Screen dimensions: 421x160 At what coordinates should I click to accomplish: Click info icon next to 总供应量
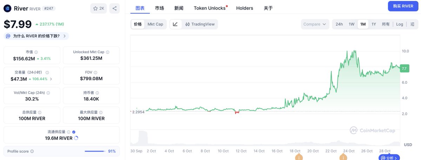tap(40, 112)
